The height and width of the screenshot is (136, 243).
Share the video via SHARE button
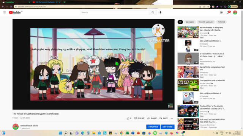coord(152,118)
